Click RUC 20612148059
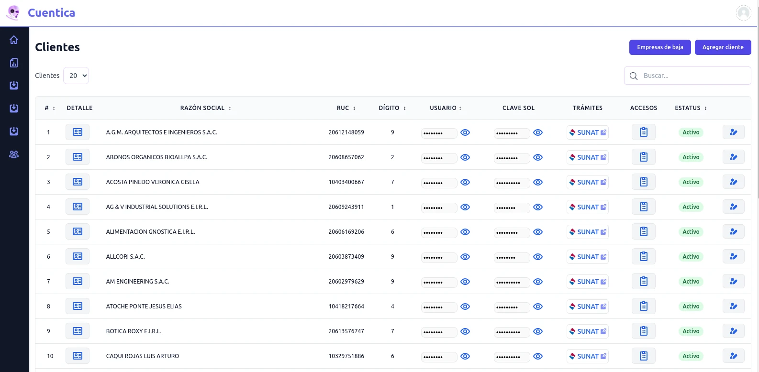The width and height of the screenshot is (759, 372). (346, 132)
